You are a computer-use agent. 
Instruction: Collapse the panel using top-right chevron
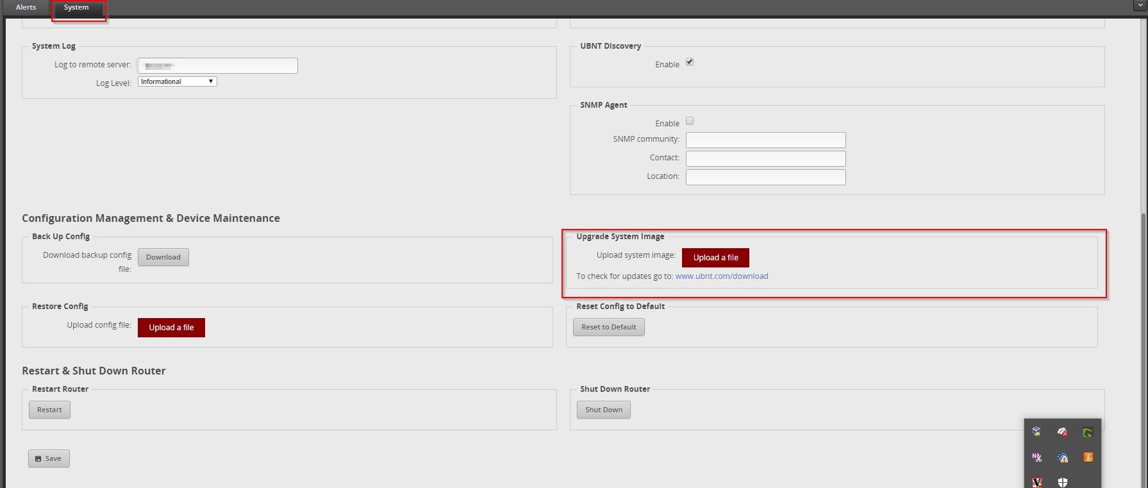(1139, 6)
